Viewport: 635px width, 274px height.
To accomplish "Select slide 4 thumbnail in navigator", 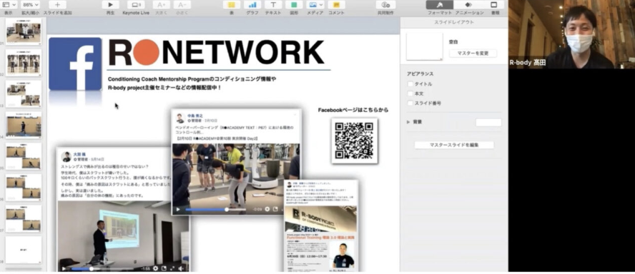I will click(24, 125).
